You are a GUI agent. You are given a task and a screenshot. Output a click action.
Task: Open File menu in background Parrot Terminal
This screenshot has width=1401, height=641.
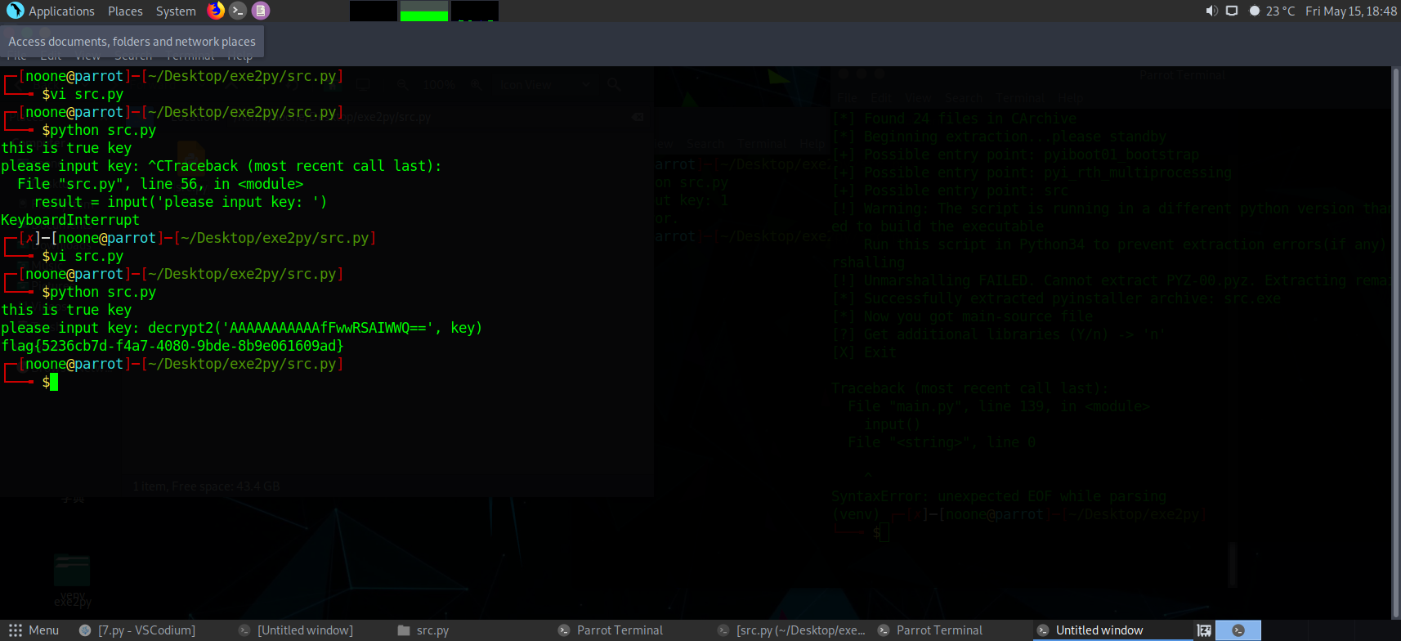pos(847,98)
